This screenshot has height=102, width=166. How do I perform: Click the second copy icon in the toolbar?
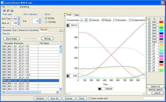[x=8, y=10]
